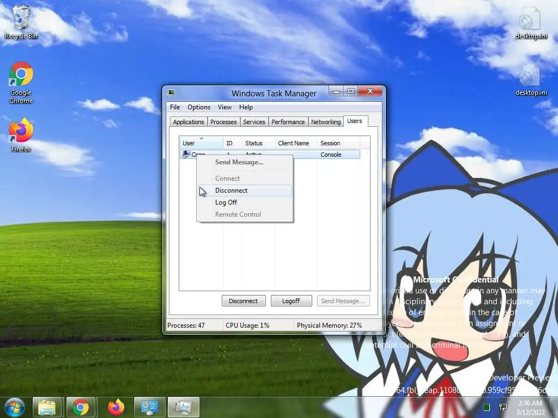Open the Options menu
Screen dimensions: 558x418
[198, 107]
